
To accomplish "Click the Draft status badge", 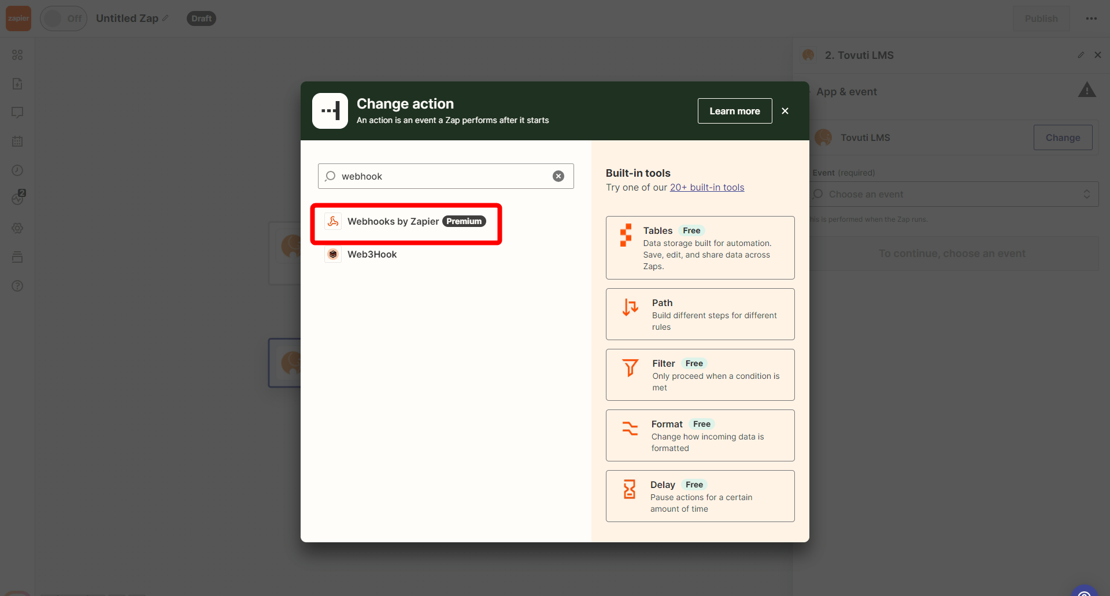I will [x=201, y=18].
